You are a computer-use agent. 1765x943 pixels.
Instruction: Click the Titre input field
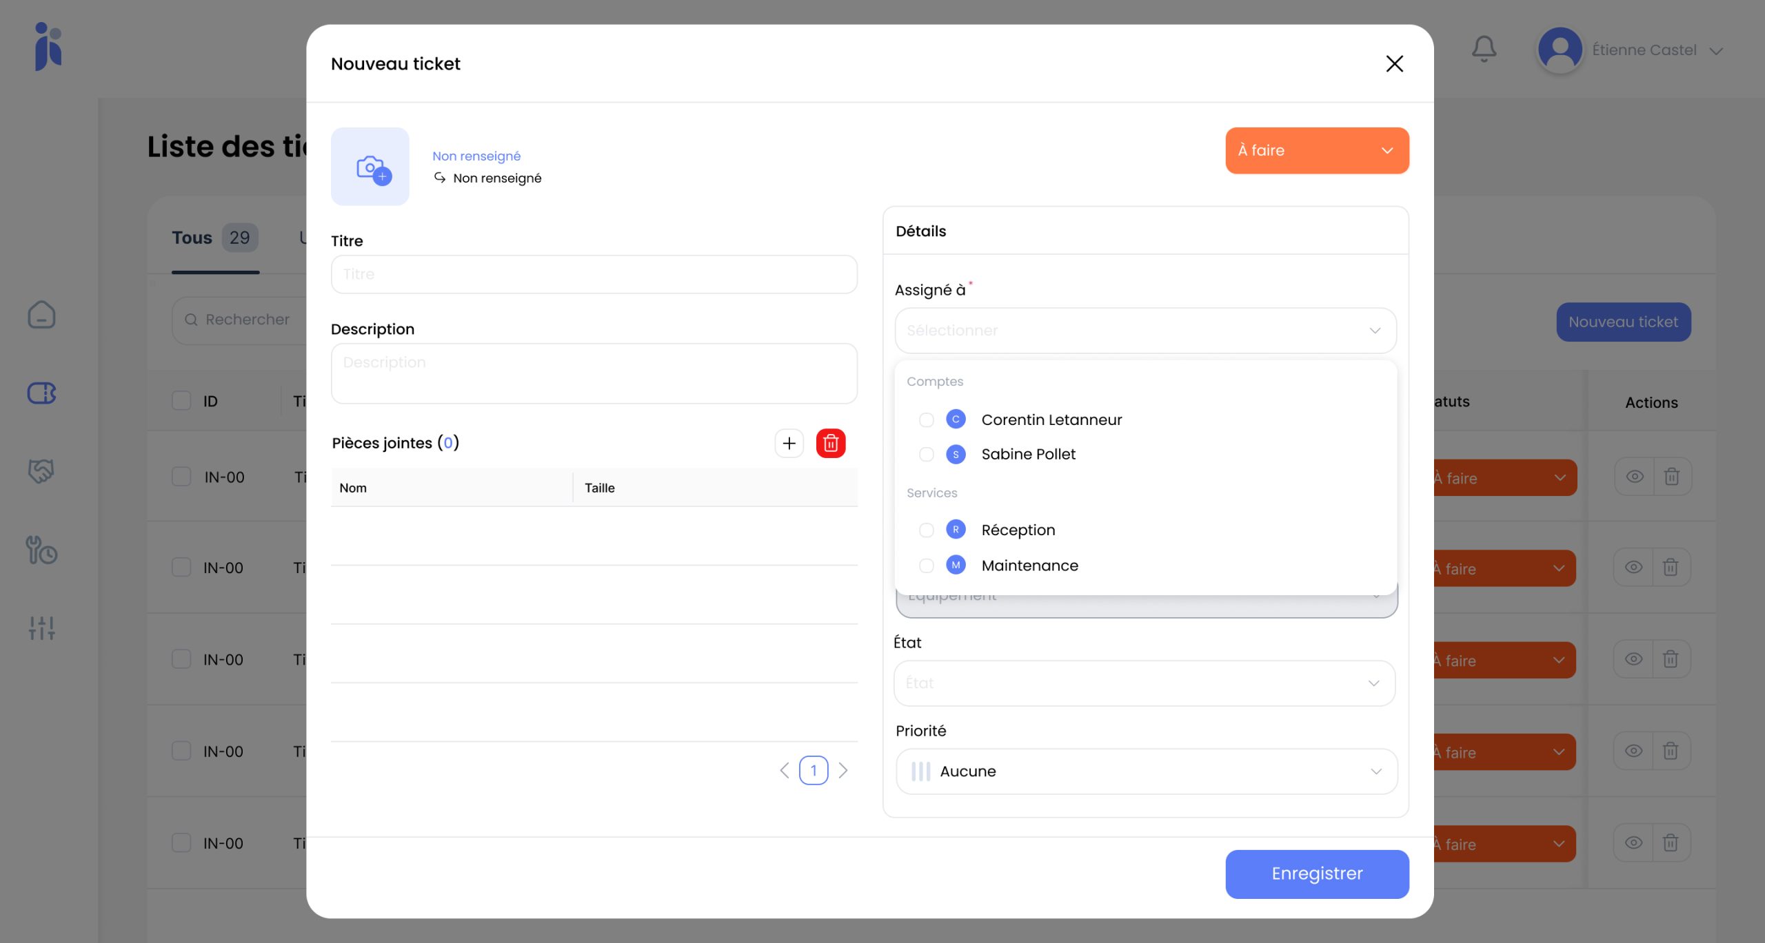[x=594, y=274]
